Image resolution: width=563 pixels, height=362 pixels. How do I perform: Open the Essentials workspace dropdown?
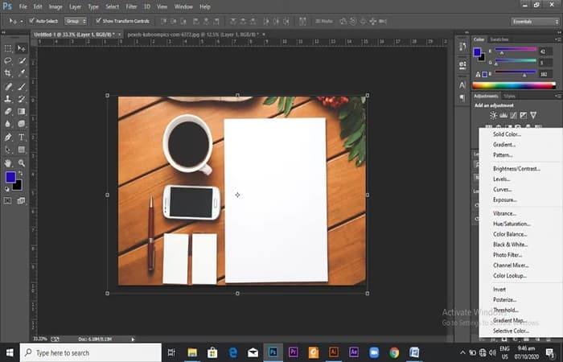click(535, 22)
